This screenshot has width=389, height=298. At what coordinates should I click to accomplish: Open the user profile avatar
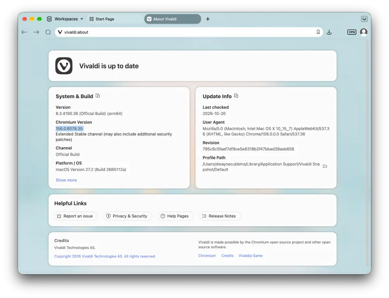(x=364, y=32)
